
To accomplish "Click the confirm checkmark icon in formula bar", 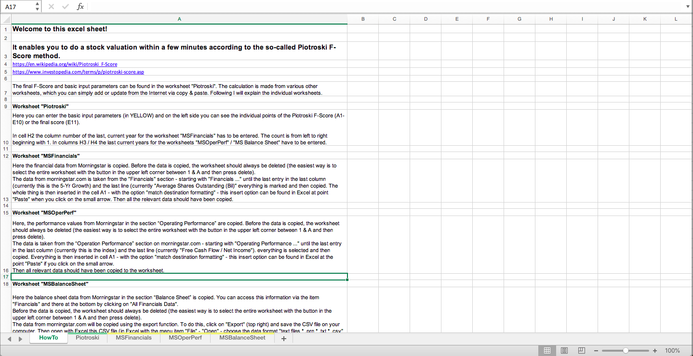I will pyautogui.click(x=66, y=7).
